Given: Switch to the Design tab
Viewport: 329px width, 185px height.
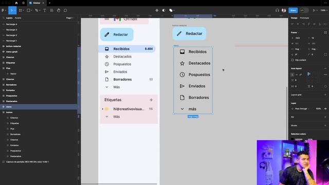Looking at the screenshot, I should point(294,18).
